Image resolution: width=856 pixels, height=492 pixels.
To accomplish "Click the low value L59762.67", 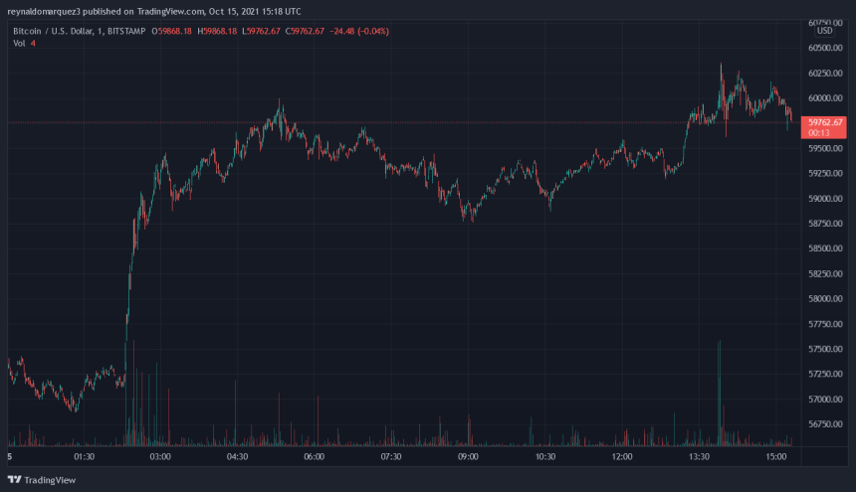I will click(x=261, y=31).
